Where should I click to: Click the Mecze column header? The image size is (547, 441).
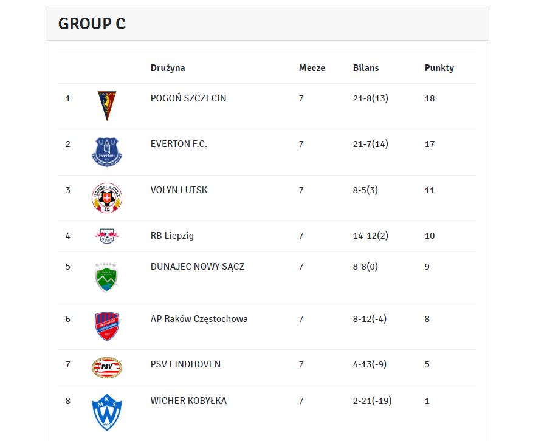click(312, 68)
